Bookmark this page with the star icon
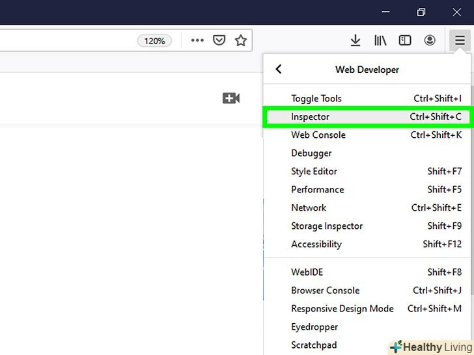The width and height of the screenshot is (474, 355). coord(241,40)
